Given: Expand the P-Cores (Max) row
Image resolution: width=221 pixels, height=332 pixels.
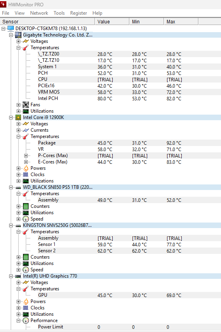Looking at the screenshot, I should (26, 155).
